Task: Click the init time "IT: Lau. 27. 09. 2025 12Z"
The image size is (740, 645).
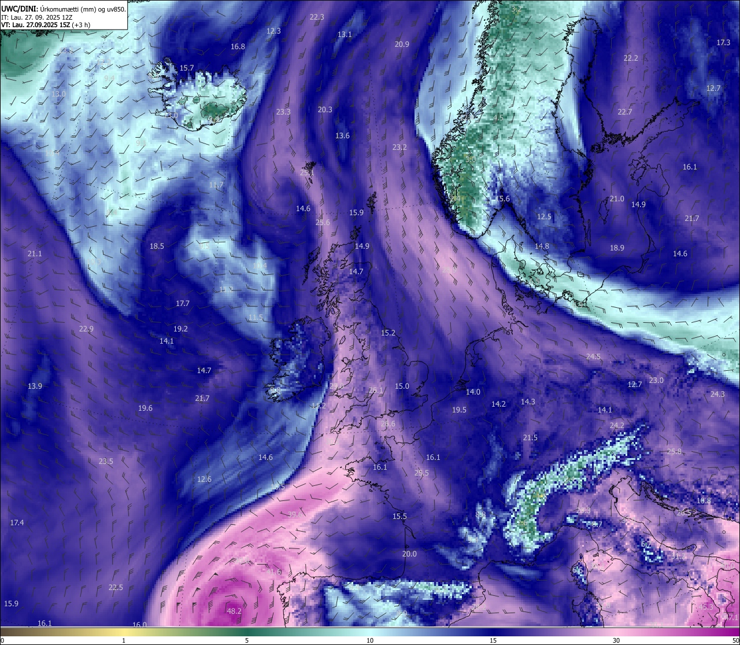Action: coord(37,17)
